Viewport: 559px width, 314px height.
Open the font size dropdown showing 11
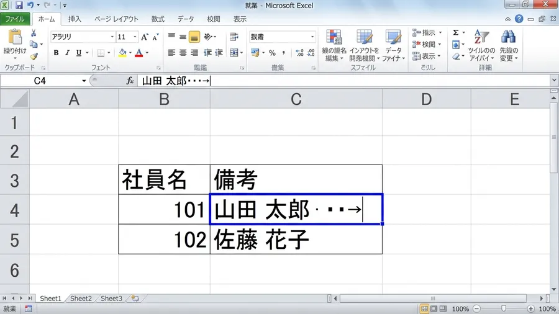click(x=135, y=37)
